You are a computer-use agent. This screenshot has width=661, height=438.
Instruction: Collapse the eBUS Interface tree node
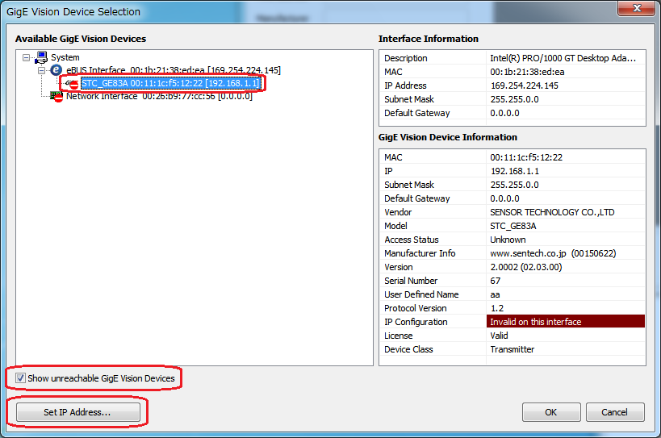[42, 70]
